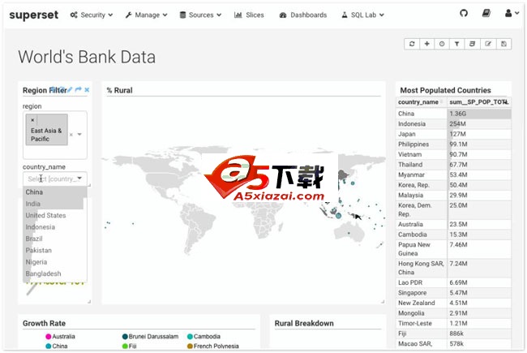Select Bangladesh option

55,273
